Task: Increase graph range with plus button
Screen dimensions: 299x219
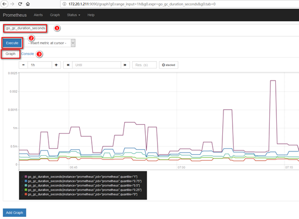Action: (56, 65)
